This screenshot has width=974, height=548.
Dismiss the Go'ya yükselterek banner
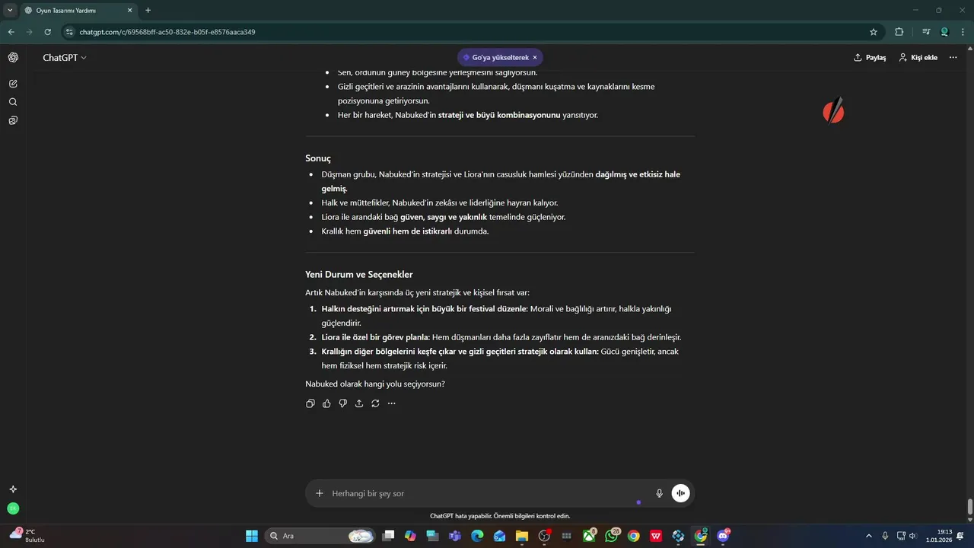click(535, 58)
